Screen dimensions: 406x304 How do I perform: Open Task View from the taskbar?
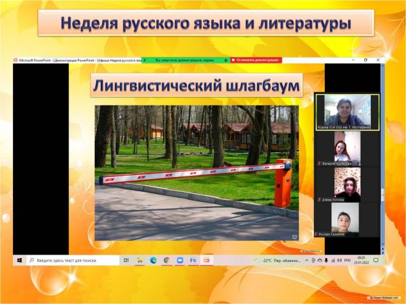tap(127, 259)
